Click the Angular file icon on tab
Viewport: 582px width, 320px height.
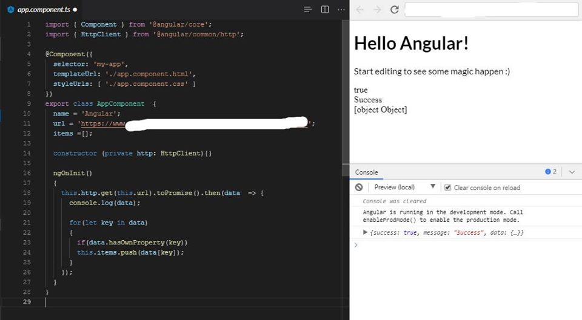point(11,10)
